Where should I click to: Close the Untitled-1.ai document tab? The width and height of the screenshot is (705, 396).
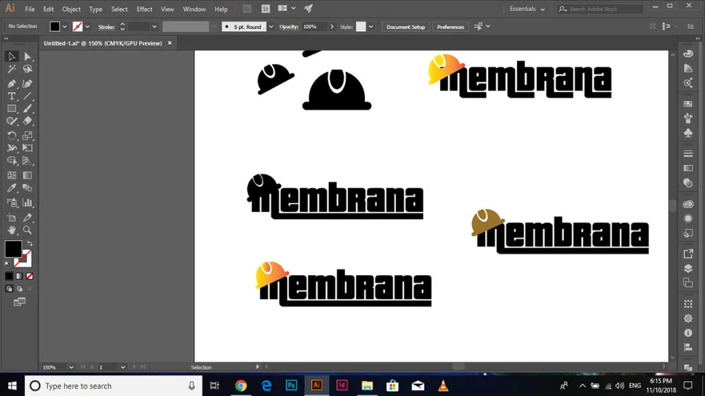pyautogui.click(x=169, y=43)
